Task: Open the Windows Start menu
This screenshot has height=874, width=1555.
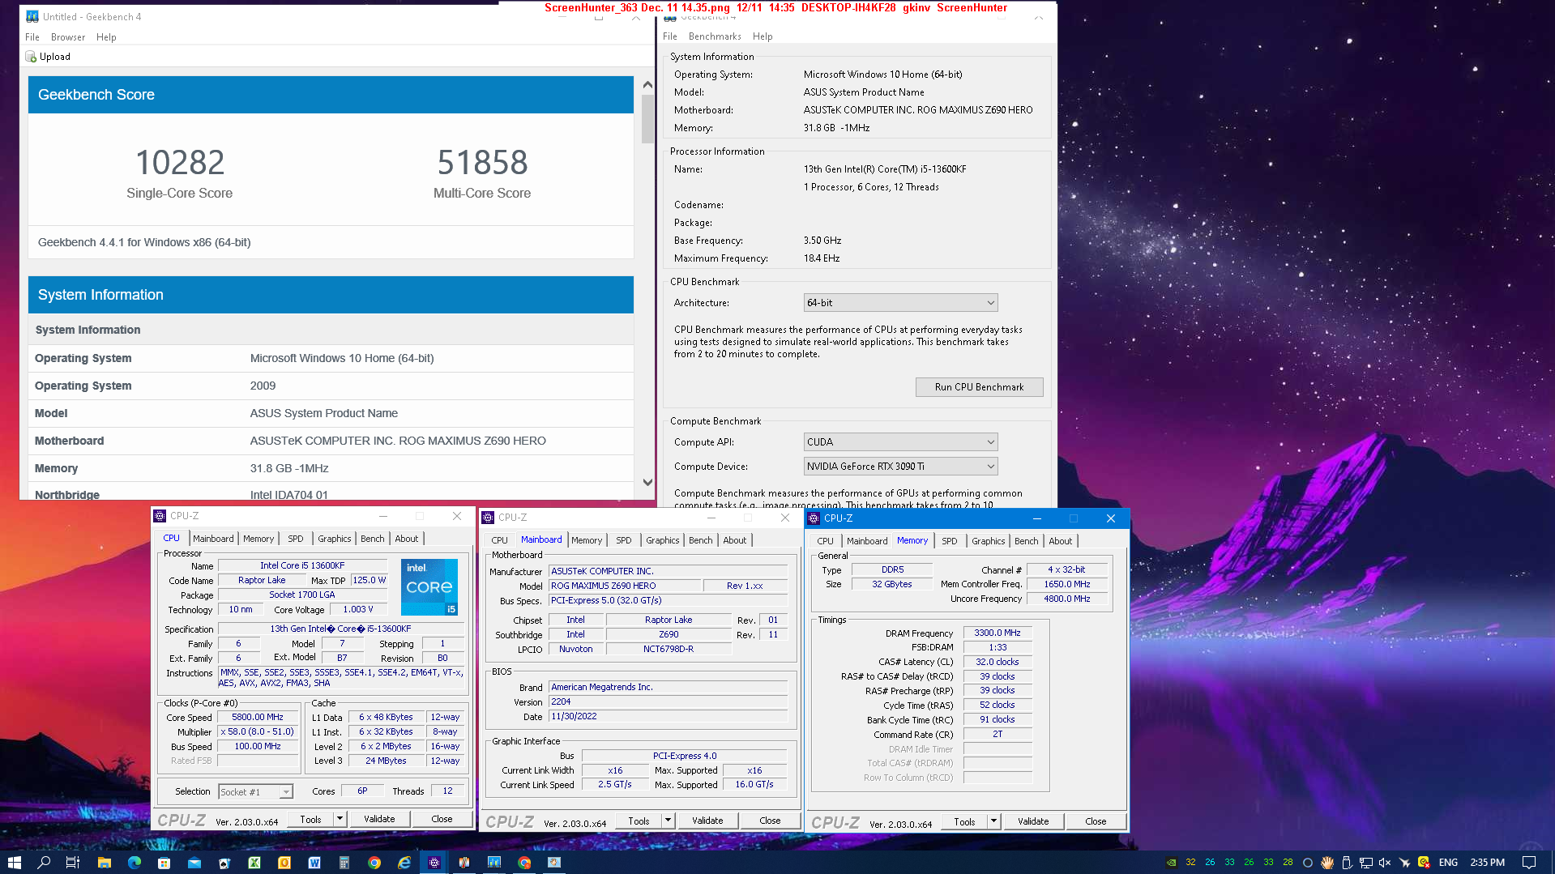Action: (x=14, y=863)
